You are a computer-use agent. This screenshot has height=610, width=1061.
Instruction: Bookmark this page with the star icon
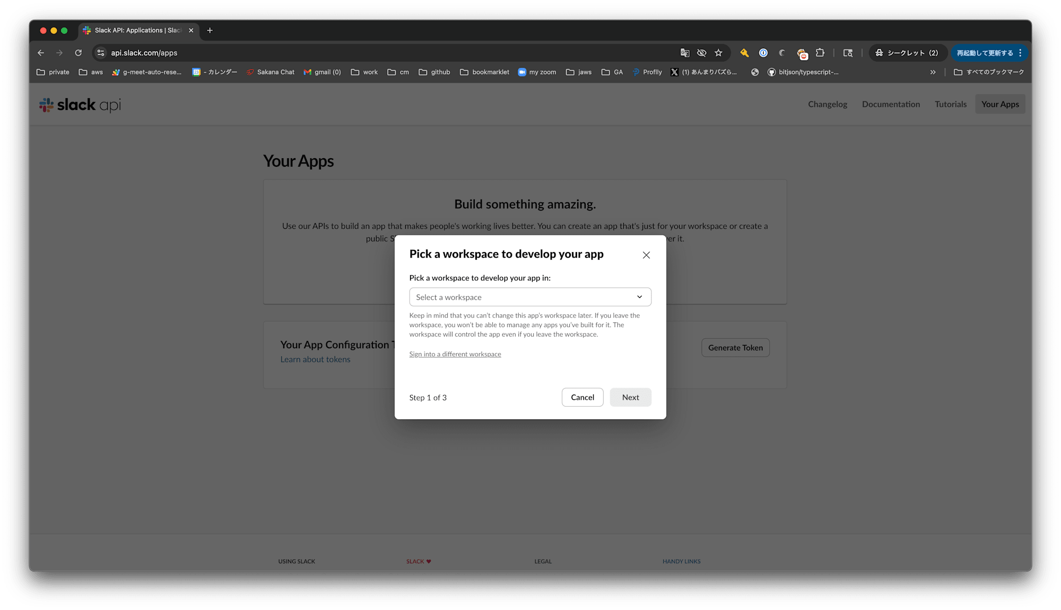719,53
